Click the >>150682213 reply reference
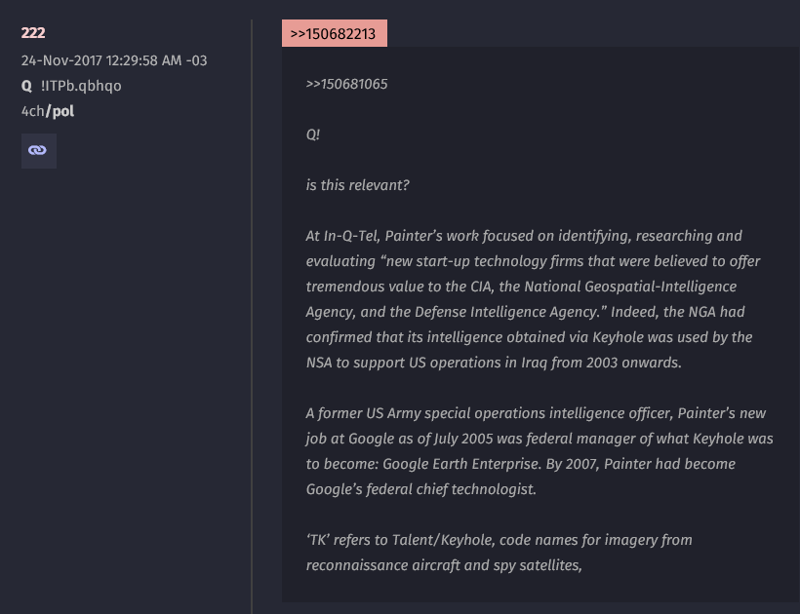This screenshot has width=800, height=614. pyautogui.click(x=335, y=34)
